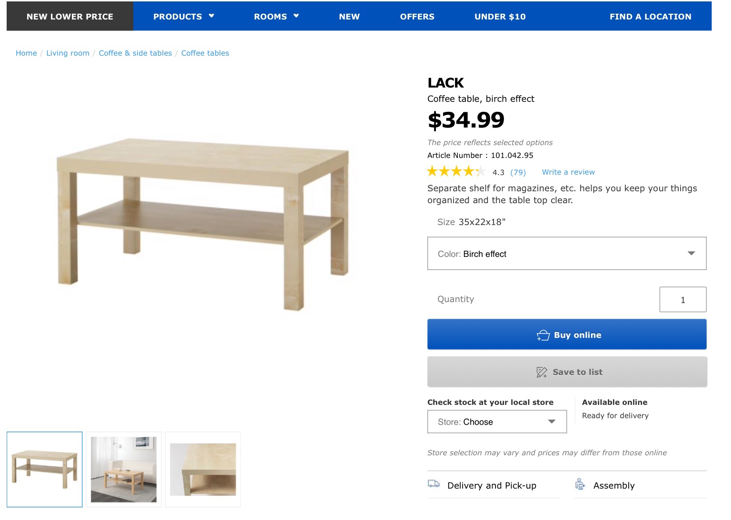The height and width of the screenshot is (520, 731).
Task: Expand the Rooms menu arrow
Action: [296, 16]
